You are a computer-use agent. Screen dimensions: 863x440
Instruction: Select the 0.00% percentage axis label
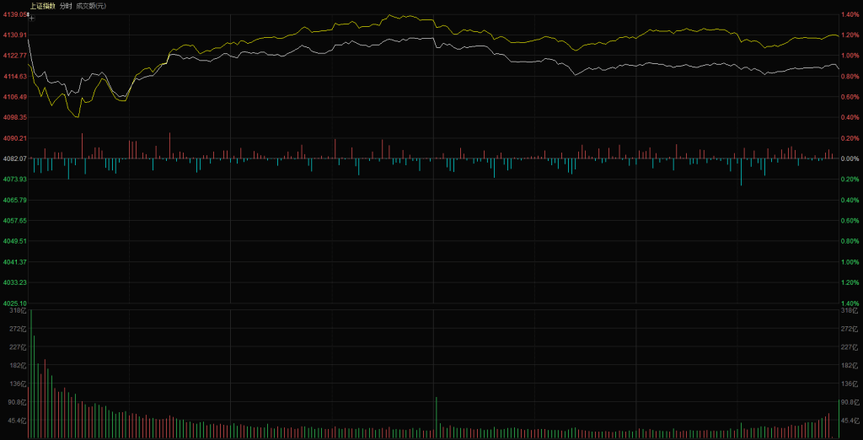(850, 158)
